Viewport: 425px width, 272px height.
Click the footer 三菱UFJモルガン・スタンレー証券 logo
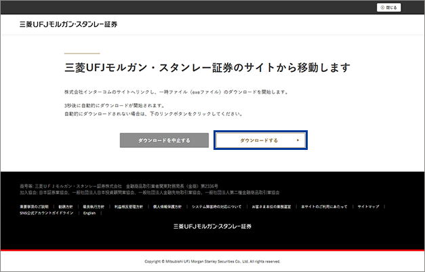213,226
